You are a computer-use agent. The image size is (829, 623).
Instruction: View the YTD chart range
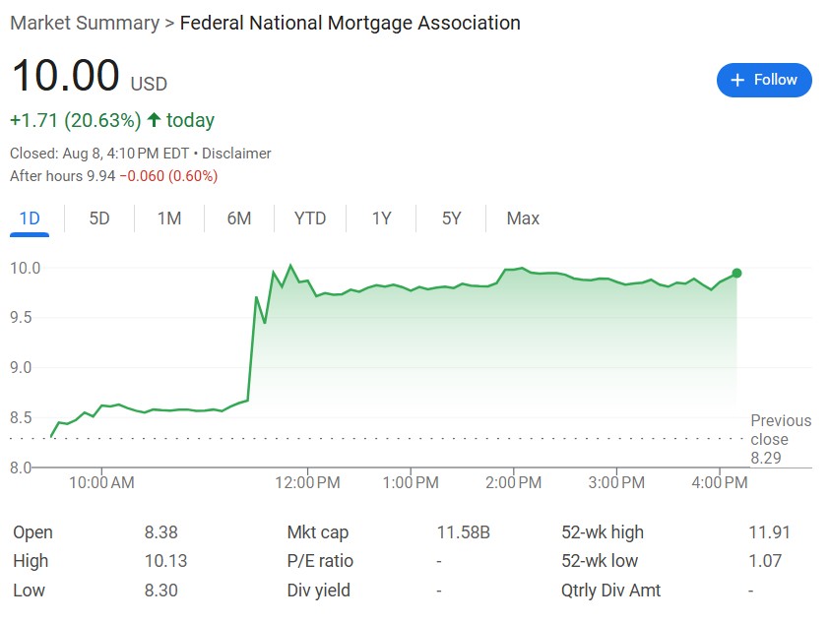(310, 218)
